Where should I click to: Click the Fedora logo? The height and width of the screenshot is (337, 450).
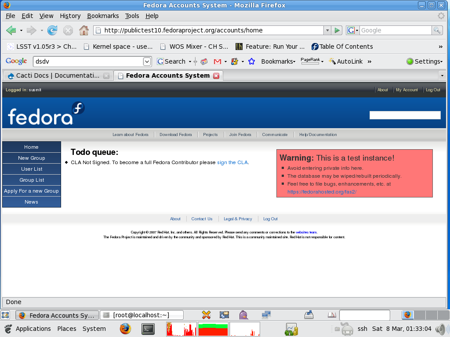tap(46, 113)
